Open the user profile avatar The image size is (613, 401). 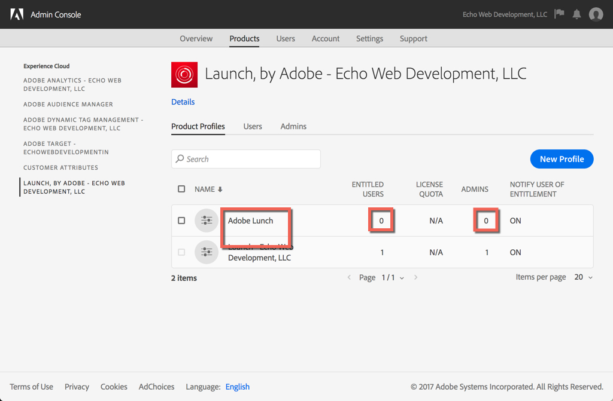coord(596,14)
